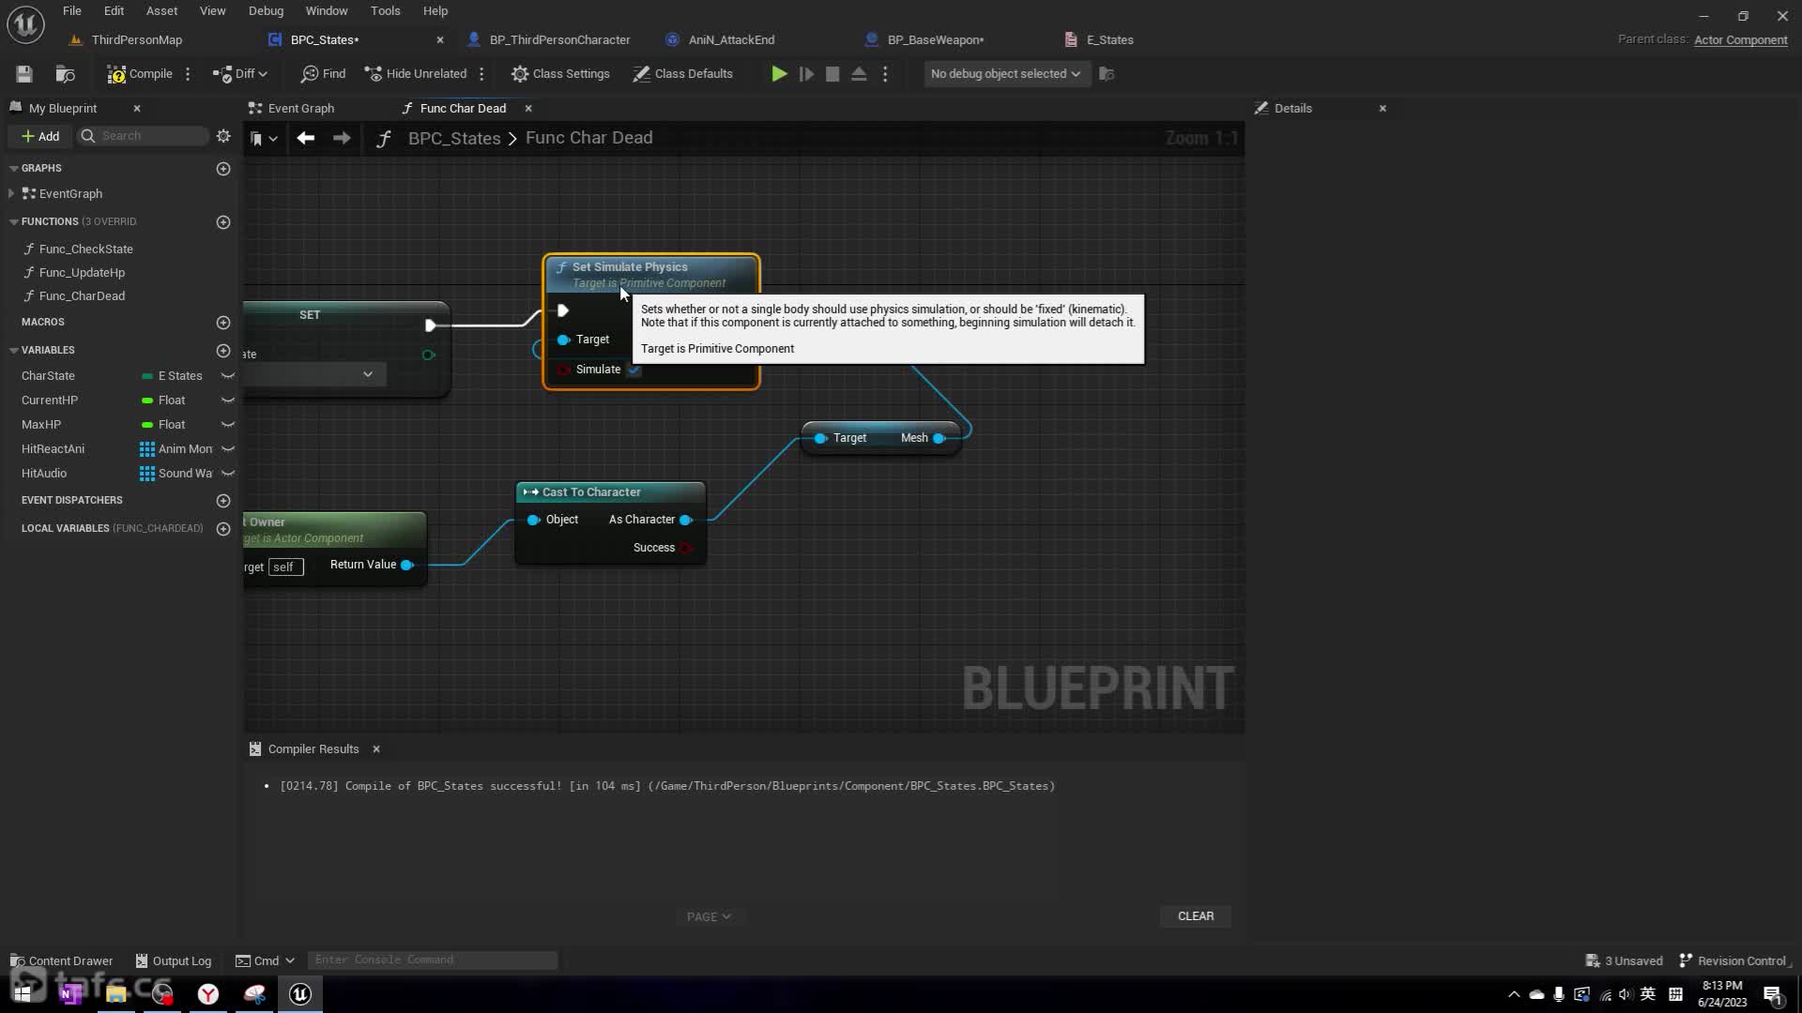Open Class Settings
Screen dimensions: 1802x1013
[560, 74]
